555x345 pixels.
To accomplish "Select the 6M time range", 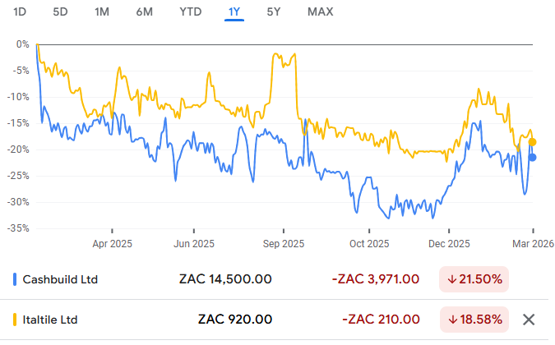I will (144, 11).
